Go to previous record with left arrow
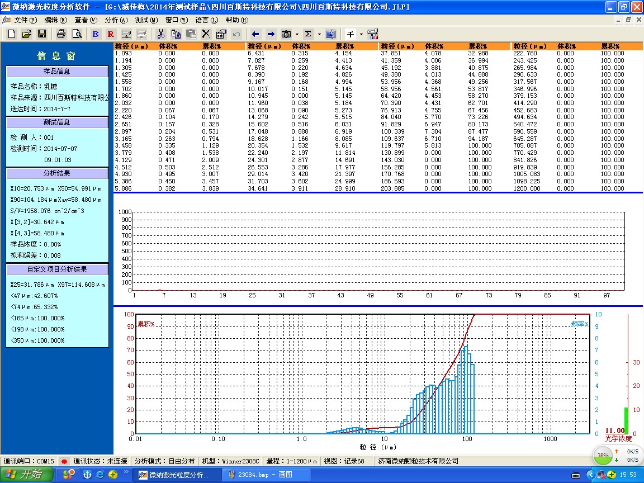The width and height of the screenshot is (644, 483). tap(255, 34)
